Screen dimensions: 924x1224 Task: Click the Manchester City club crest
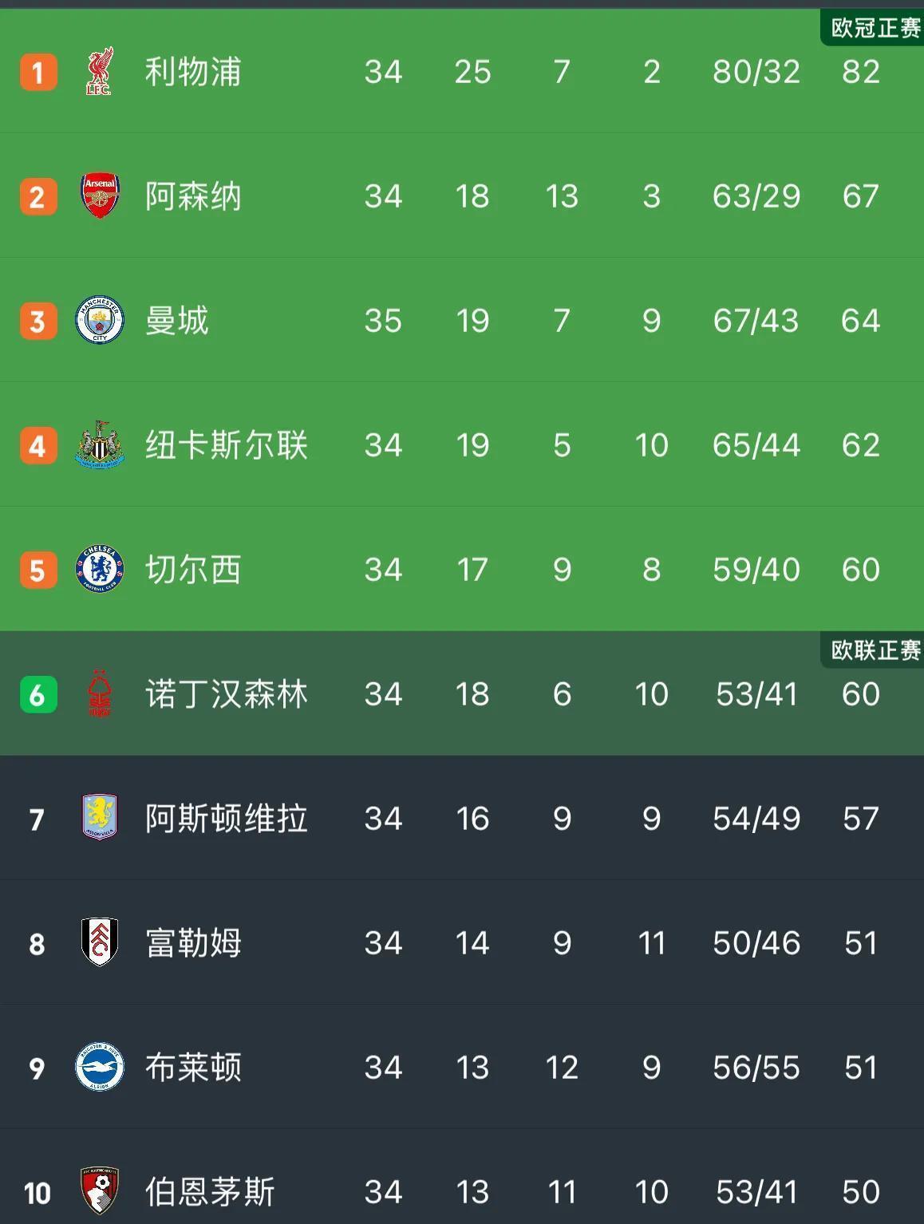pyautogui.click(x=98, y=320)
